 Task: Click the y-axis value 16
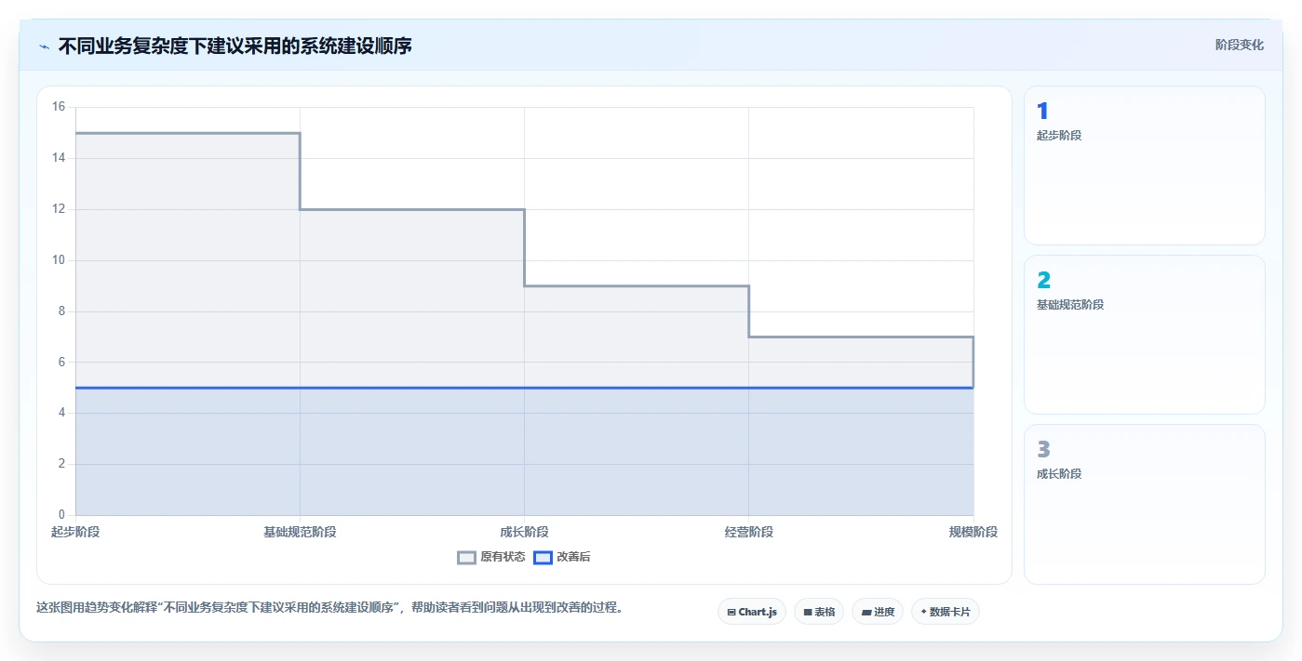(x=59, y=107)
